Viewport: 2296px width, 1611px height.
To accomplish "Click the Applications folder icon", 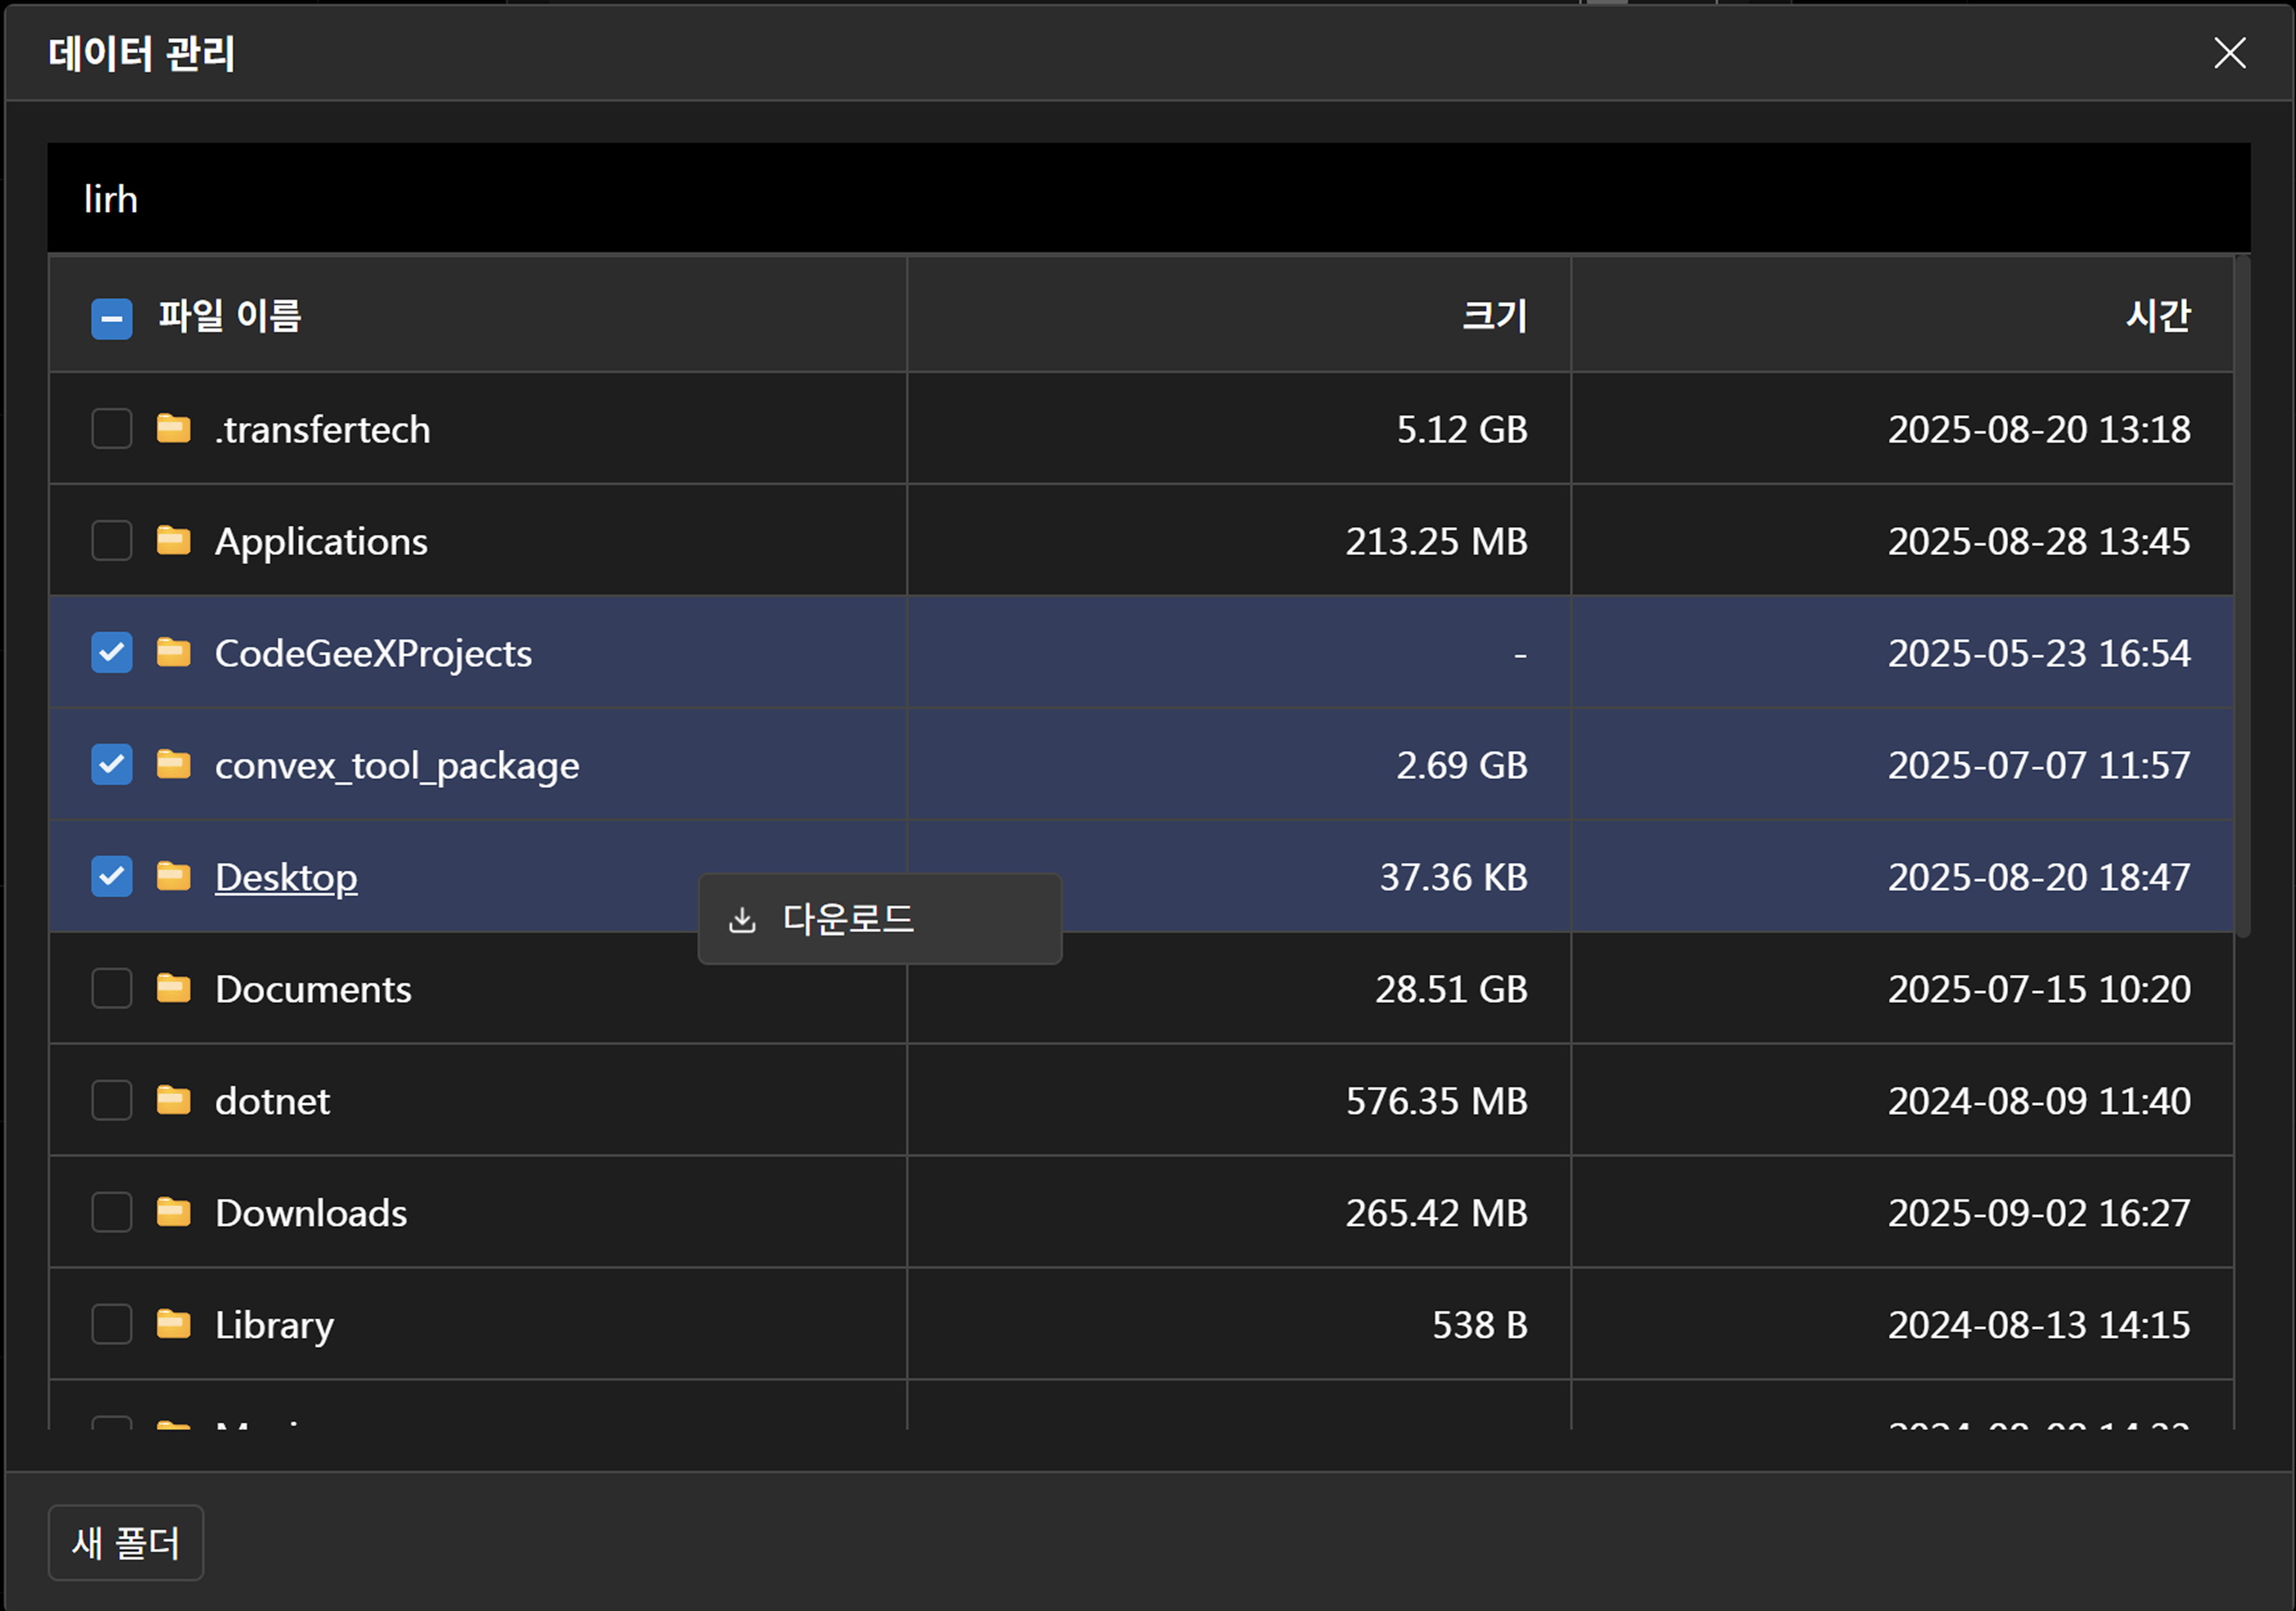I will tap(173, 541).
